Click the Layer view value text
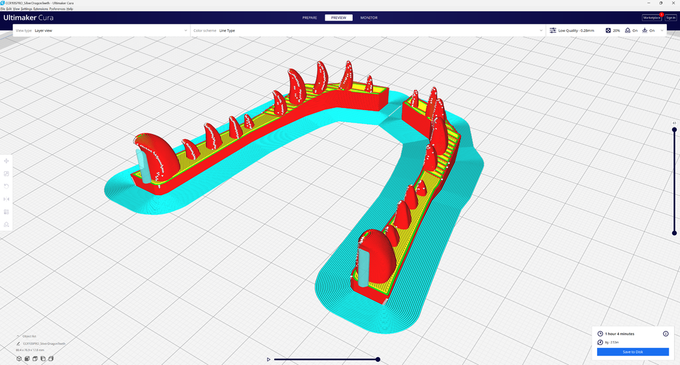The image size is (680, 365). tap(43, 31)
